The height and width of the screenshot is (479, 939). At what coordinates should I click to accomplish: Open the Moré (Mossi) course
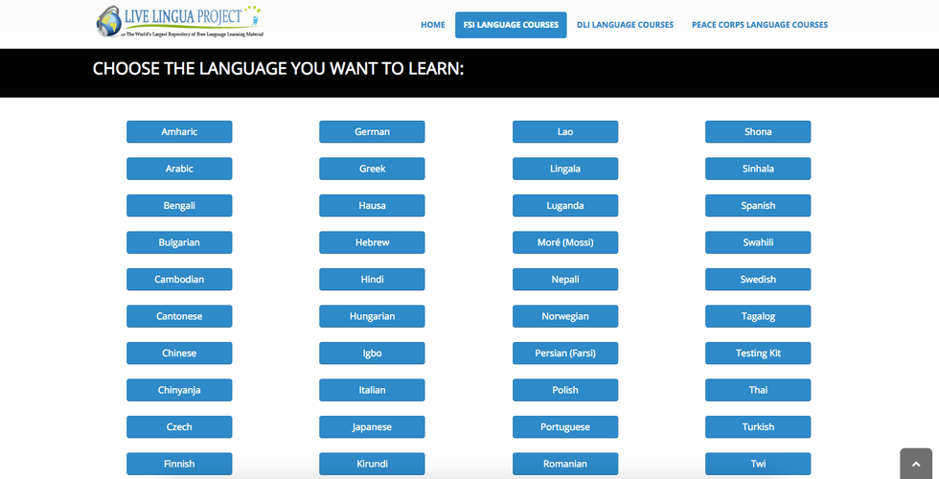(x=565, y=242)
